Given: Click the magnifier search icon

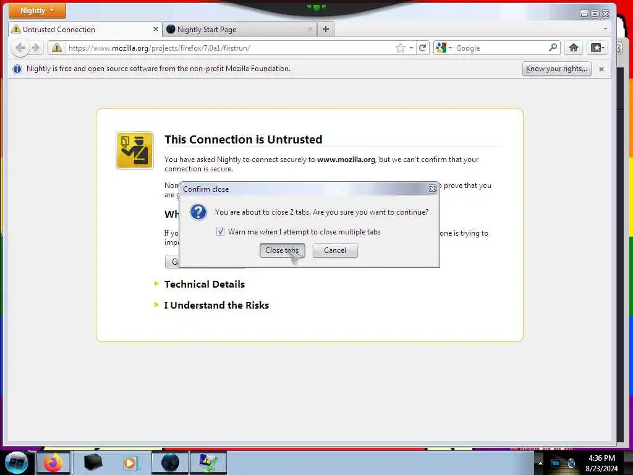Looking at the screenshot, I should point(553,48).
